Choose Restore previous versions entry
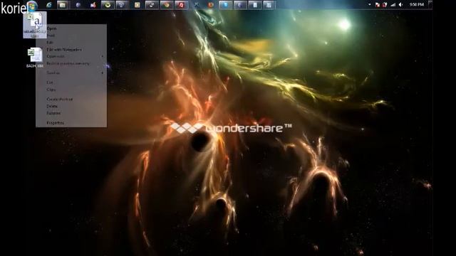Screen dimensions: 456x256 click(x=71, y=63)
